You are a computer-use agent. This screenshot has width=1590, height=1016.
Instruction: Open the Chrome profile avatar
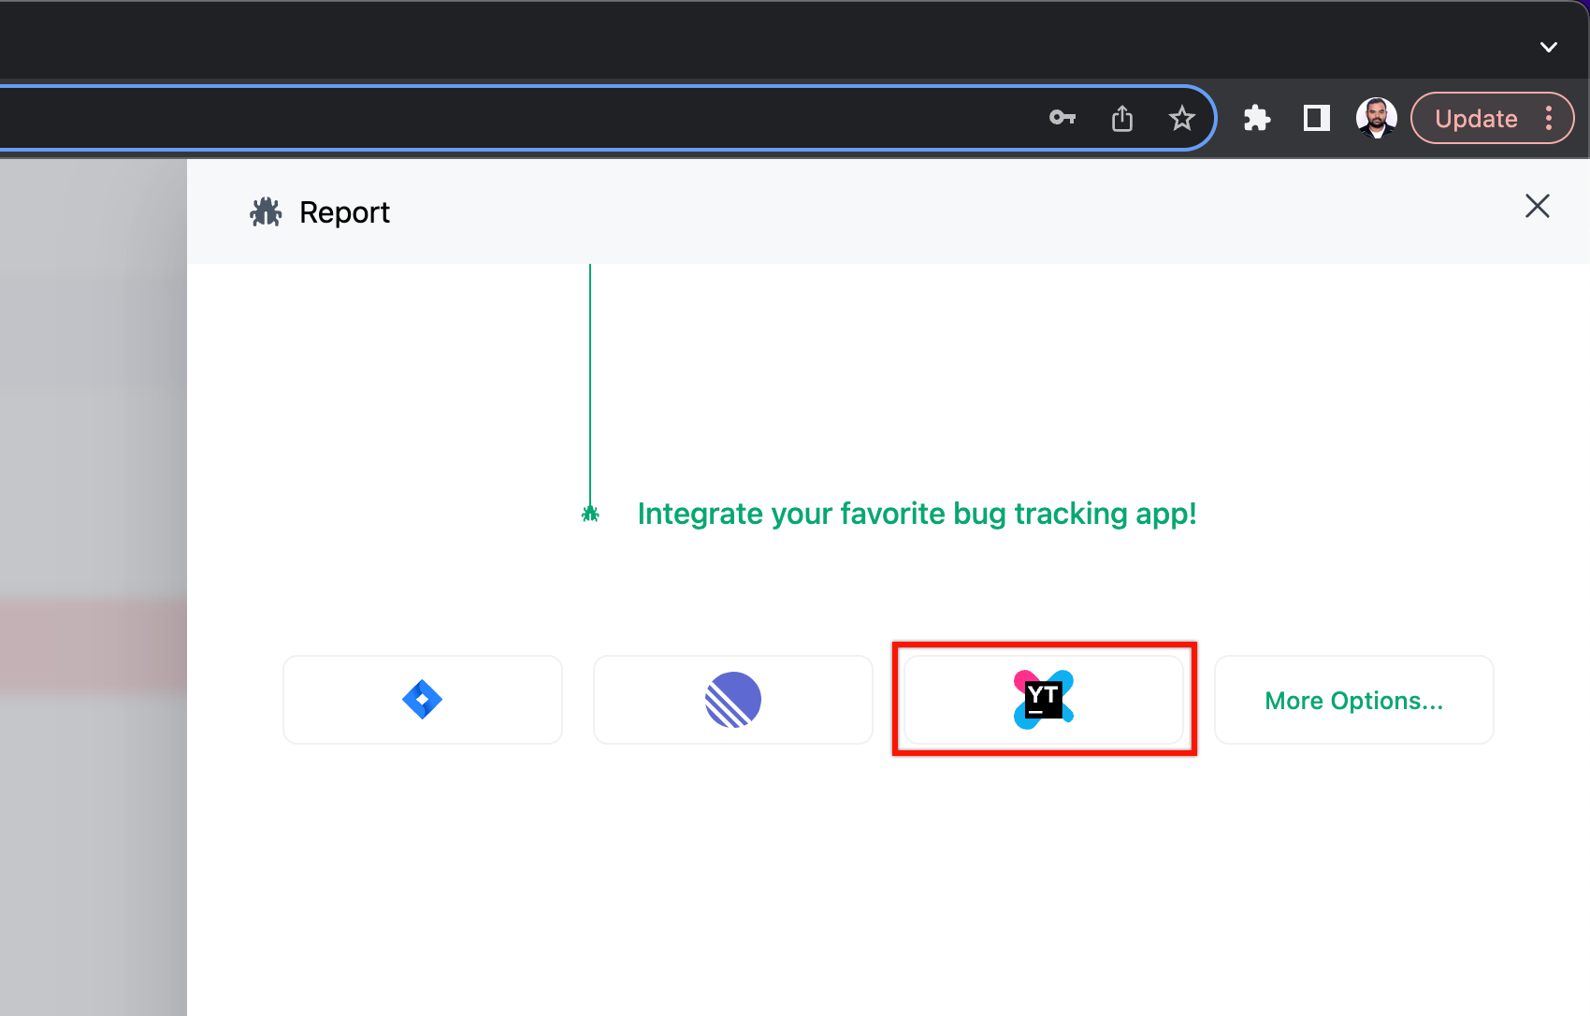tap(1377, 118)
